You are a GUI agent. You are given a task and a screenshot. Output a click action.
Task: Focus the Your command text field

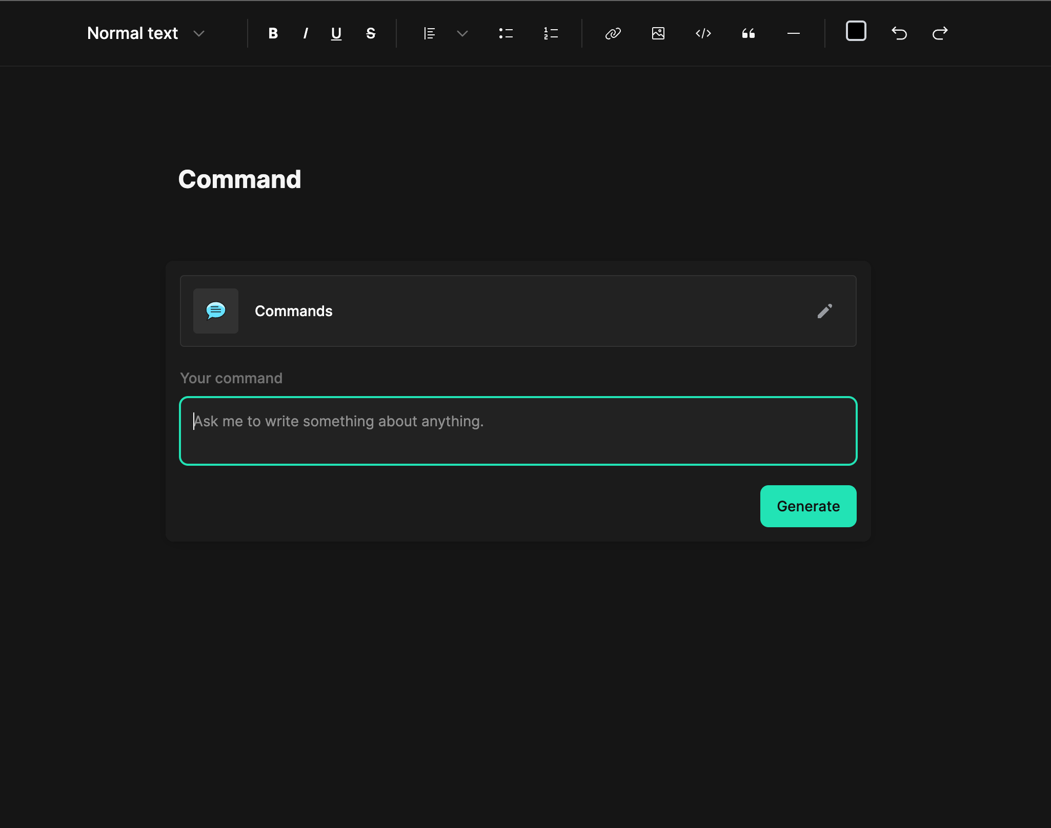click(518, 431)
